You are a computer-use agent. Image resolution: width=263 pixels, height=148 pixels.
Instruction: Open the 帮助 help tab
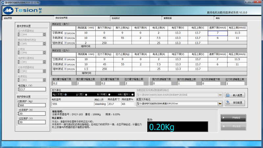[x=218, y=18]
